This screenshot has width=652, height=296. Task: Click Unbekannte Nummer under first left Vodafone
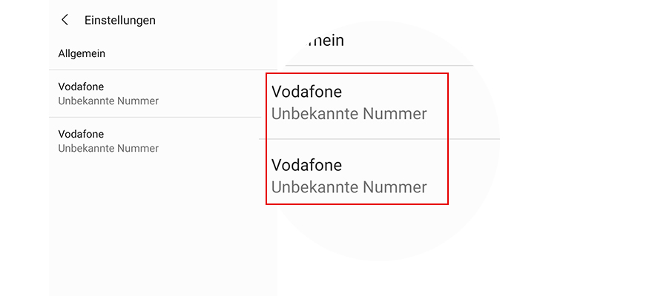point(108,101)
